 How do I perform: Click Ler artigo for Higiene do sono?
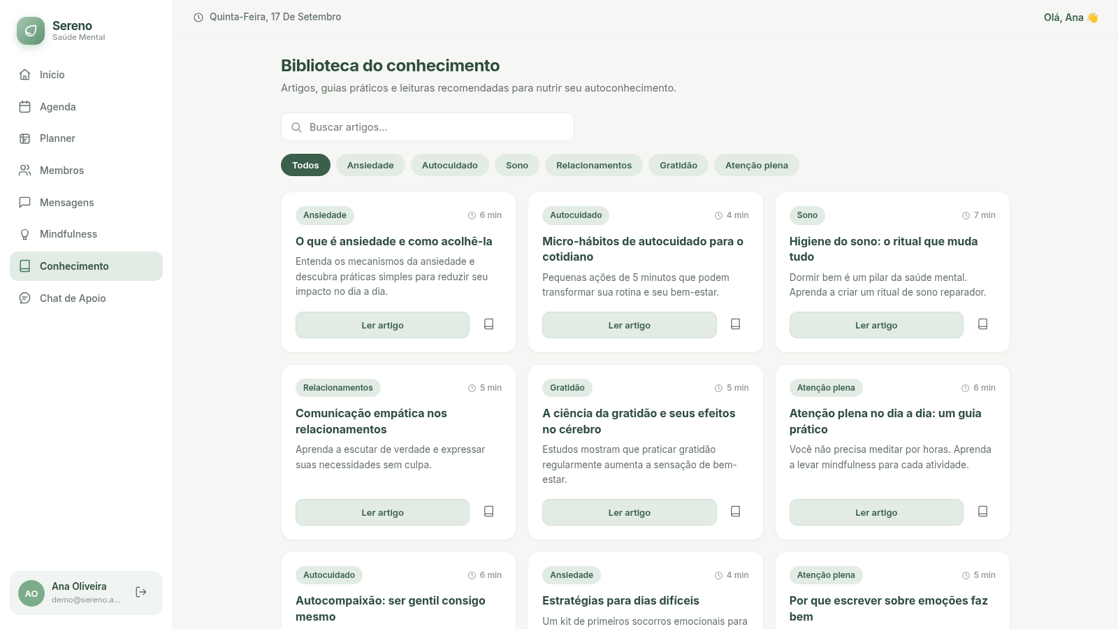(x=876, y=325)
